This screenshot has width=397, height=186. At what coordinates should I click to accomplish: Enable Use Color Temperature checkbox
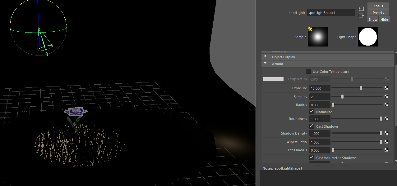coord(308,71)
